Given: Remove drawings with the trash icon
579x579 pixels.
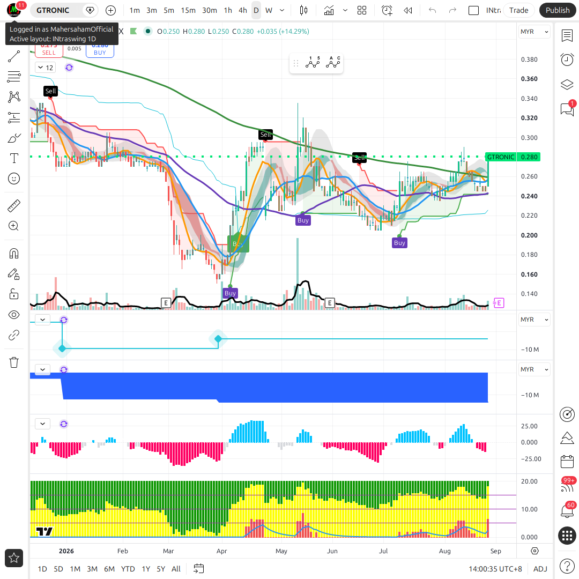Looking at the screenshot, I should (14, 362).
